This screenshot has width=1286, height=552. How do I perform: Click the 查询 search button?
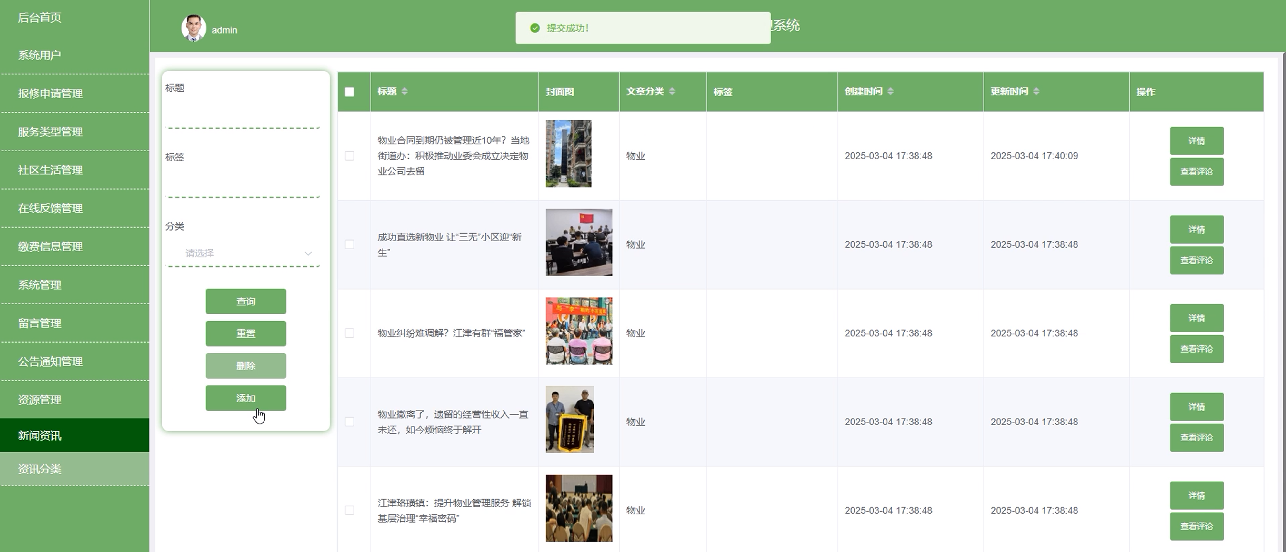246,301
